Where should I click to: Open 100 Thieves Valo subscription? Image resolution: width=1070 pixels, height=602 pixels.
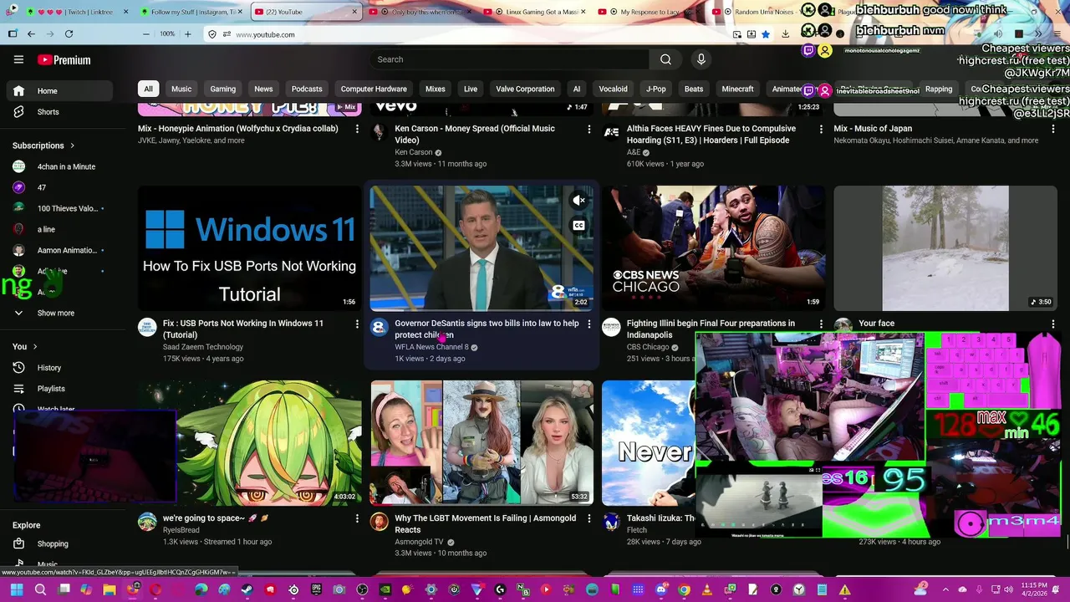(x=59, y=208)
